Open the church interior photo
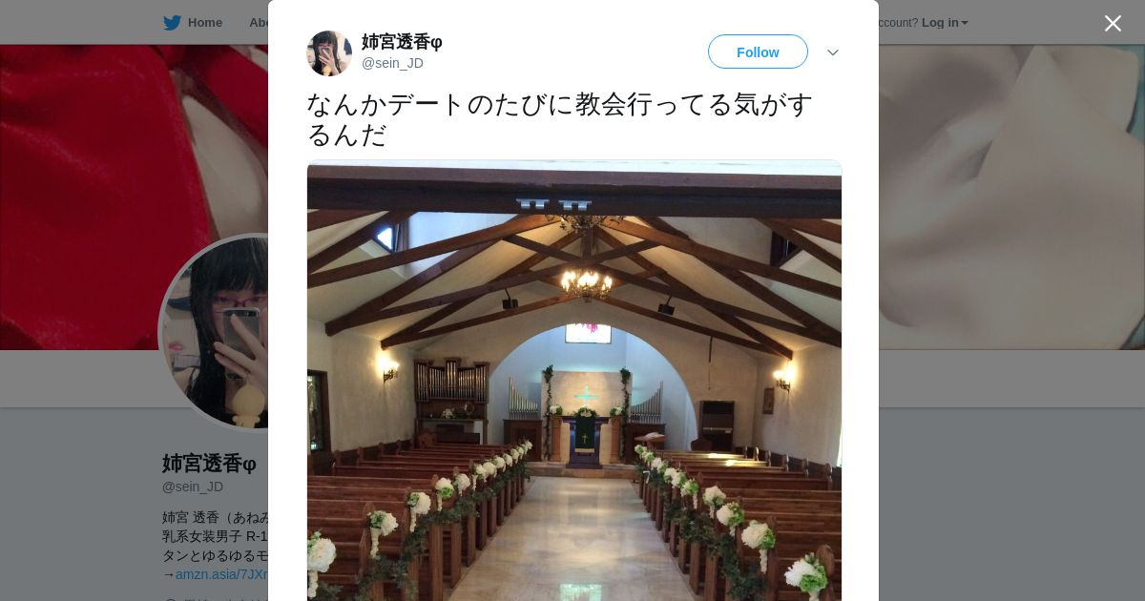 (574, 381)
